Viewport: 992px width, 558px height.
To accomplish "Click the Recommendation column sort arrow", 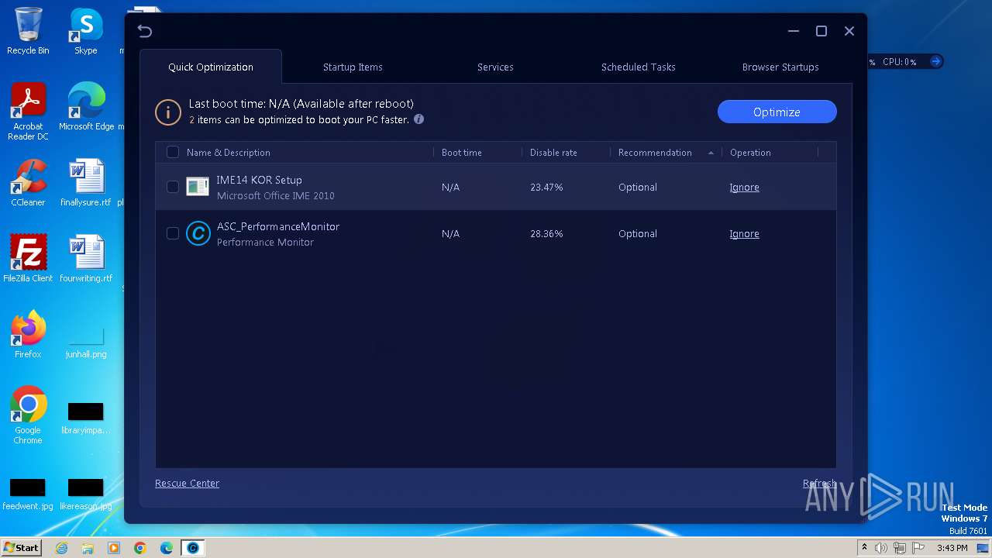I will tap(711, 153).
